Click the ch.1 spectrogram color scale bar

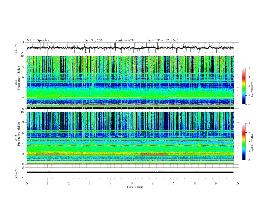pyautogui.click(x=244, y=86)
